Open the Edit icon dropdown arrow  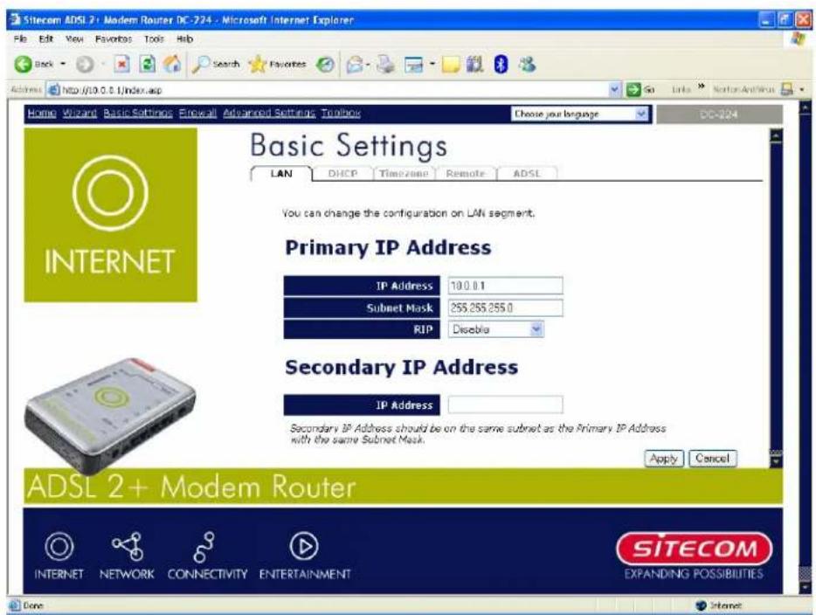coord(432,65)
